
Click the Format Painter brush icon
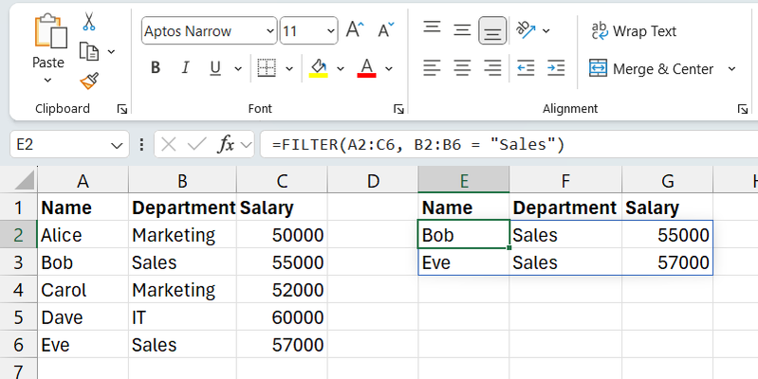[89, 80]
